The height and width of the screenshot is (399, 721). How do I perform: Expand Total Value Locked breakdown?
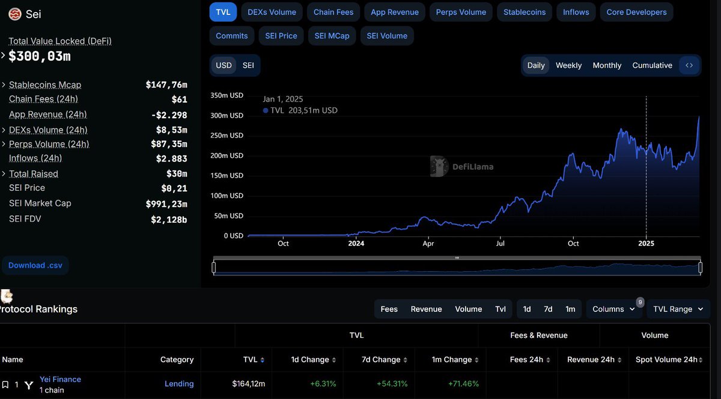tap(4, 56)
